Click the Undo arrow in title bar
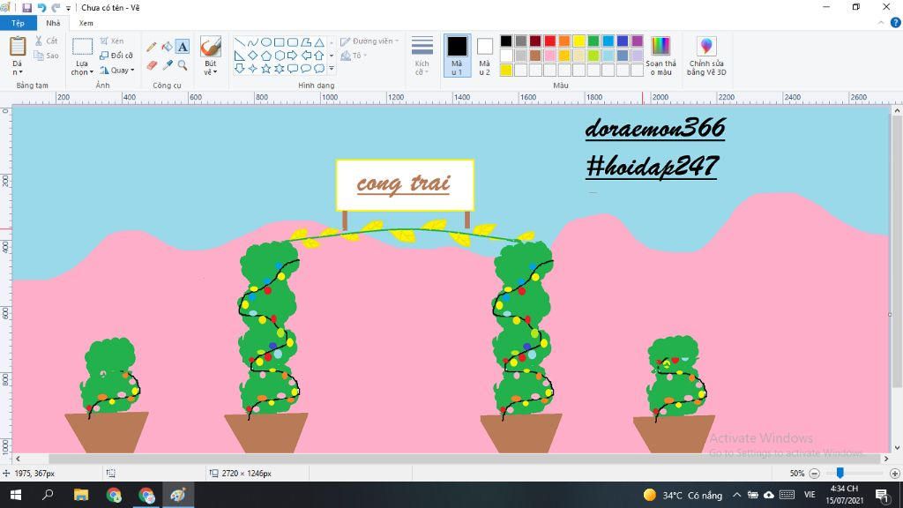 click(41, 7)
